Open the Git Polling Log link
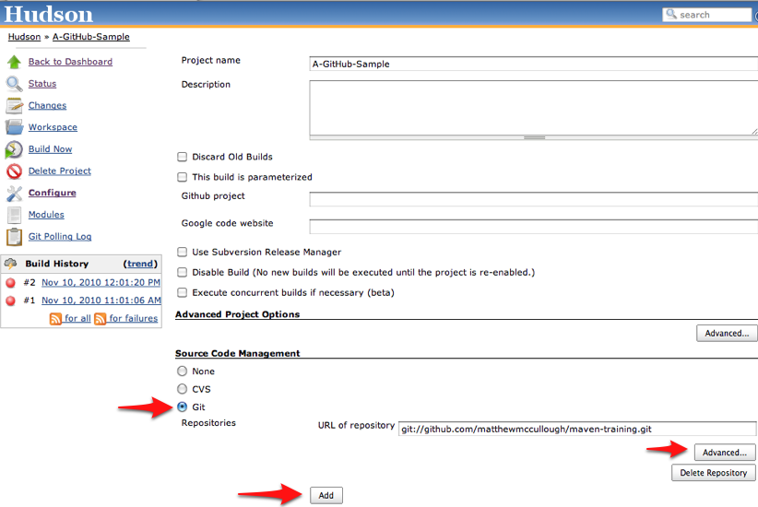Image resolution: width=758 pixels, height=507 pixels. pos(60,236)
